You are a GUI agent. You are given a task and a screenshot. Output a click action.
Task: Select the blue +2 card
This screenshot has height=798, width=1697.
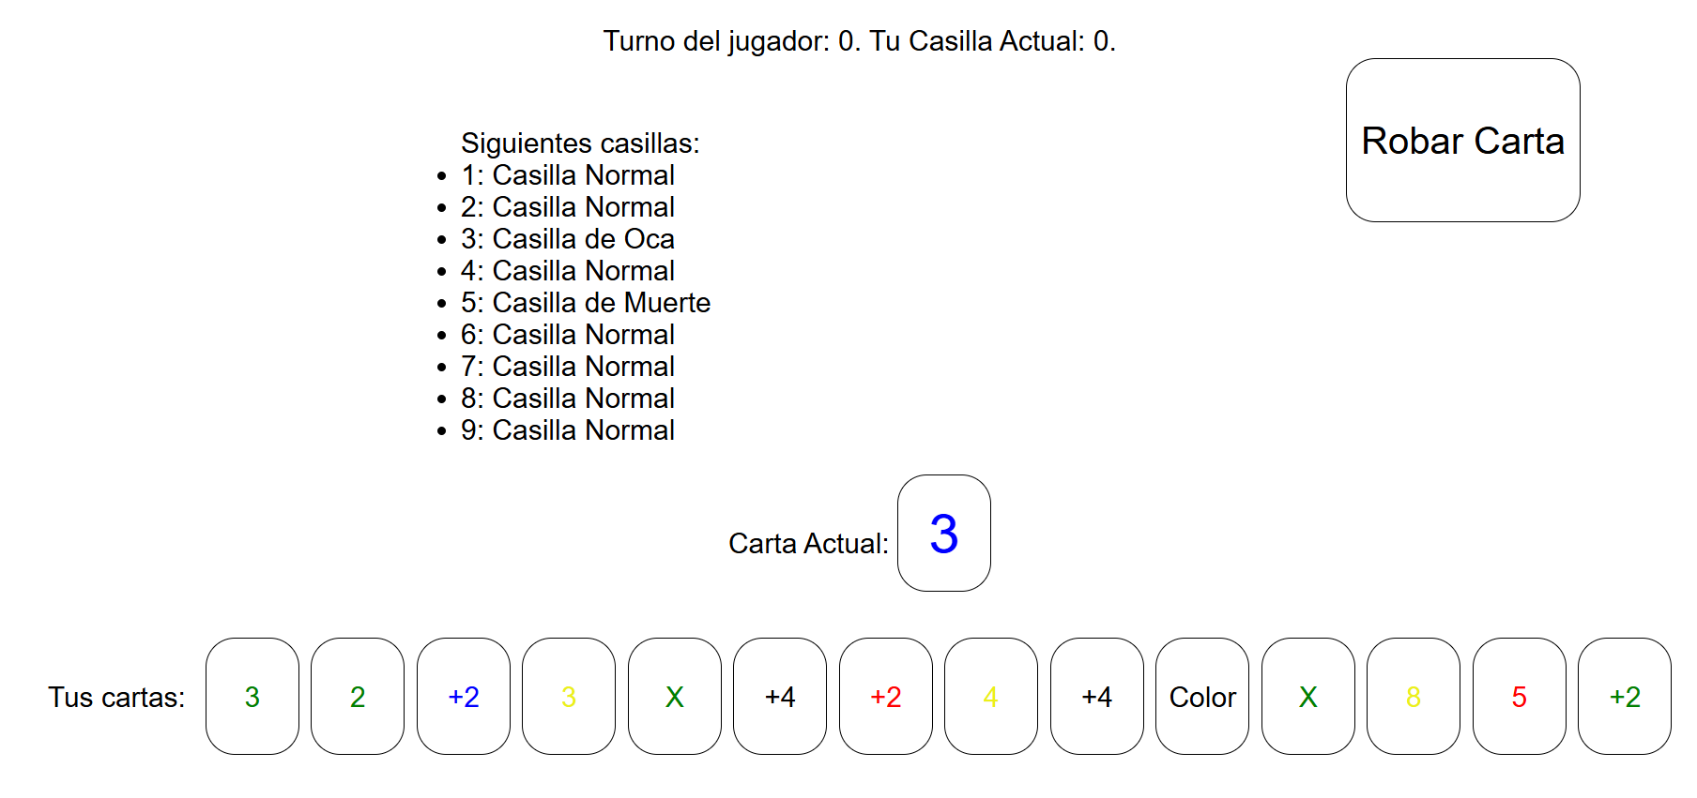(x=464, y=697)
